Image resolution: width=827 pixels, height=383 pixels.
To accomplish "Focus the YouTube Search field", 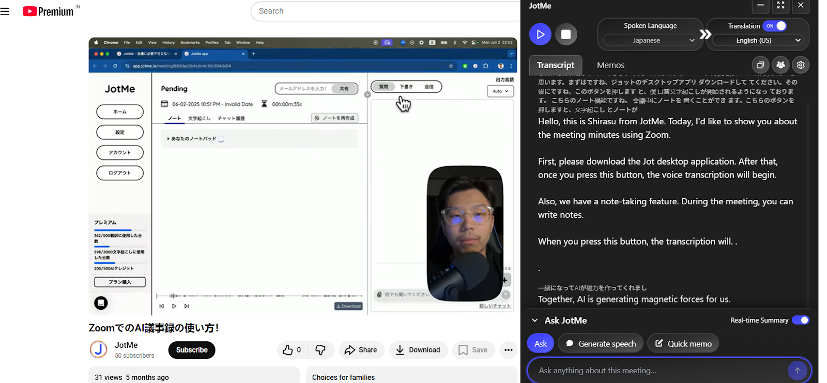I will [385, 11].
